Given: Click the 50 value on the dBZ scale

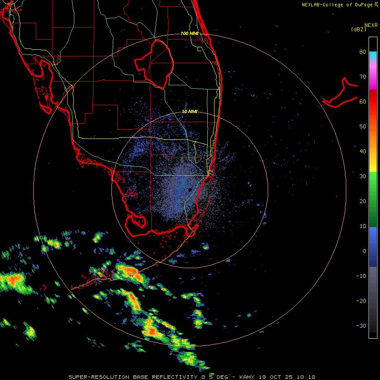Looking at the screenshot, I should [x=363, y=127].
